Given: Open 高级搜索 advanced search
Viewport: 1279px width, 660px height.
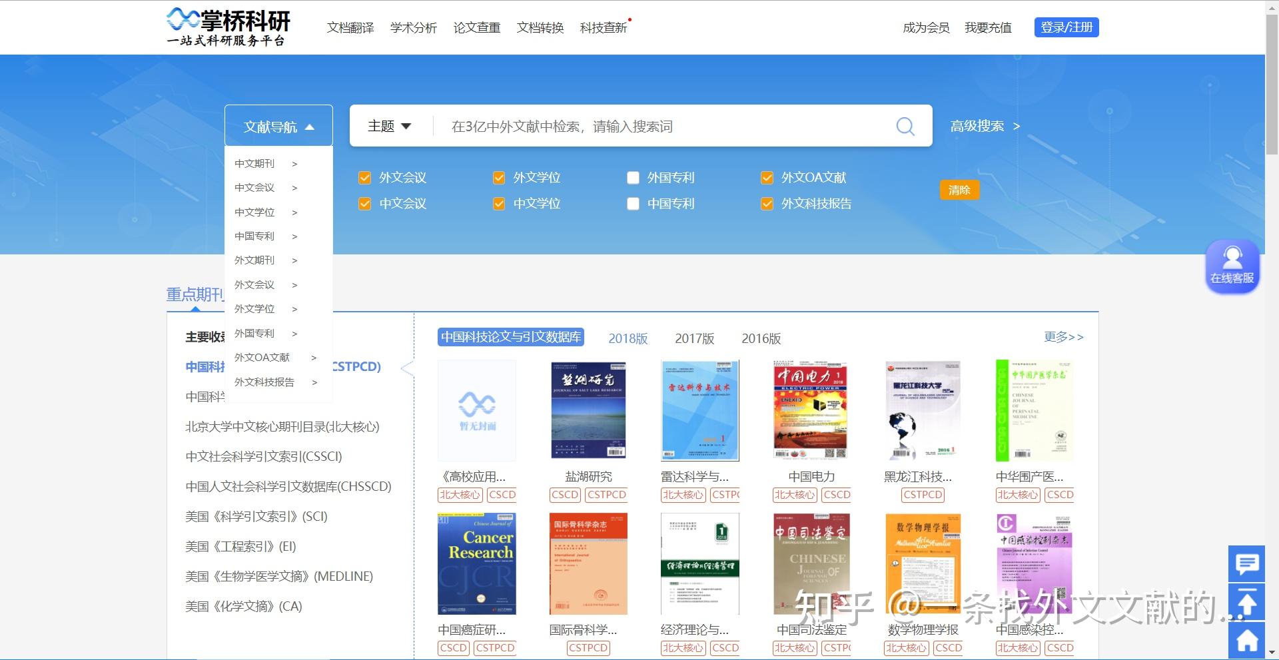Looking at the screenshot, I should 985,126.
